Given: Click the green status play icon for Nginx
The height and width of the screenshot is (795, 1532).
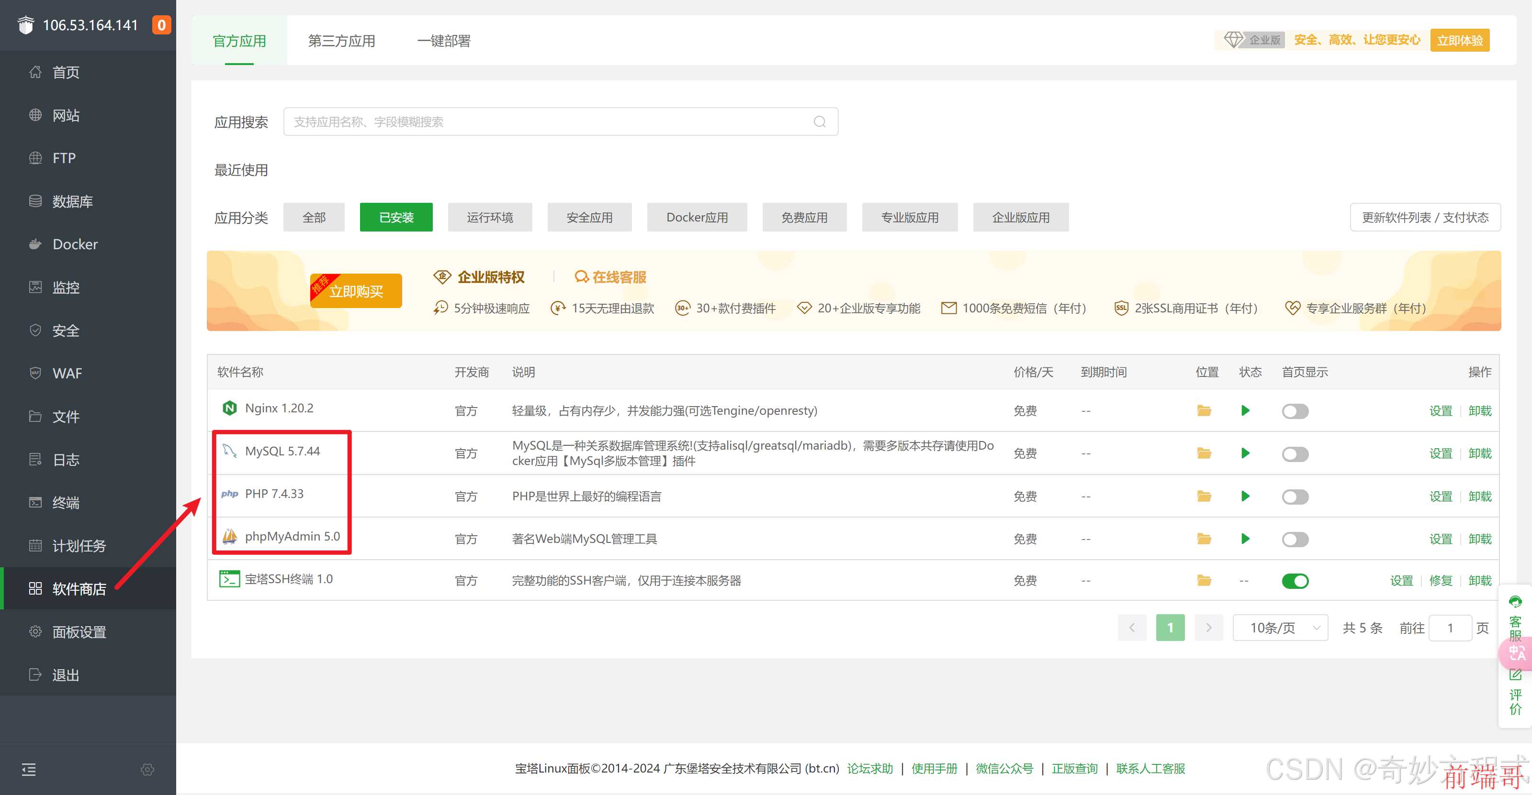Looking at the screenshot, I should click(1245, 410).
